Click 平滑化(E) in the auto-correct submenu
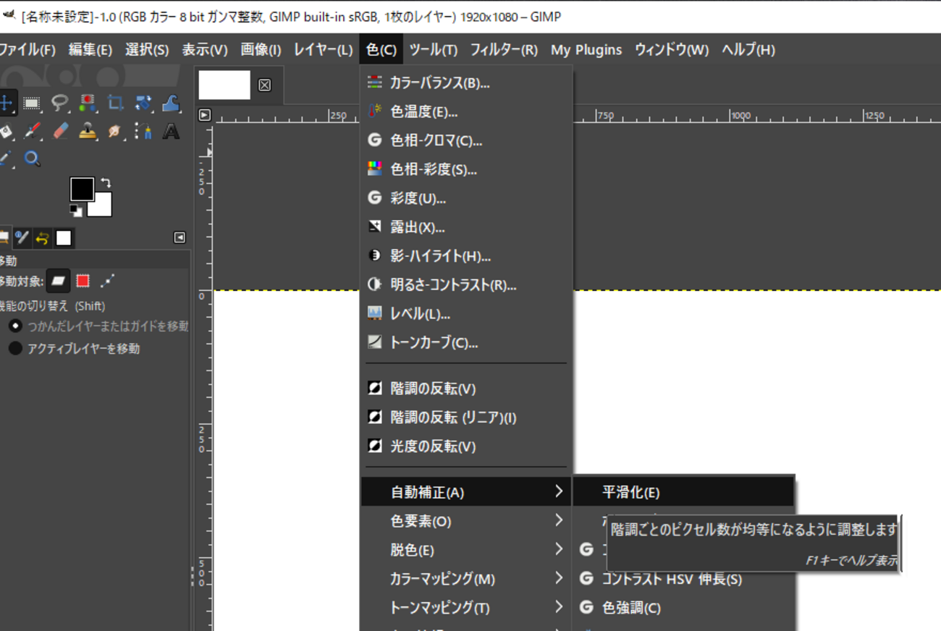Image resolution: width=941 pixels, height=631 pixels. [630, 493]
